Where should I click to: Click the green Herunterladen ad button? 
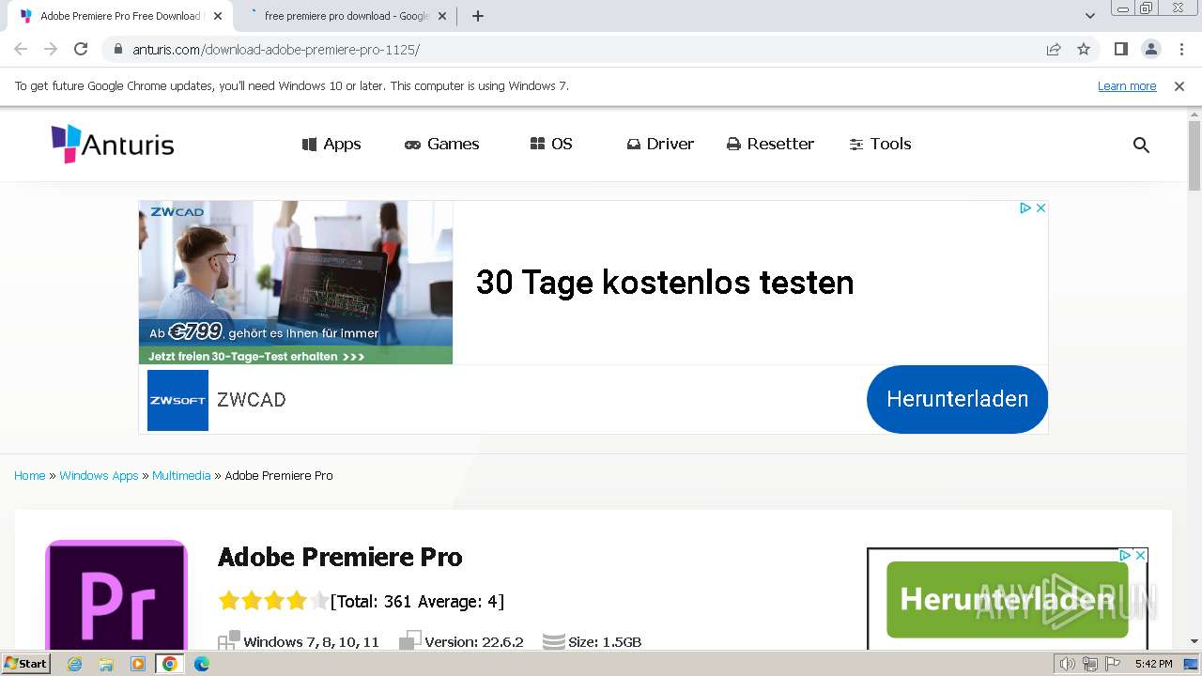(1007, 600)
